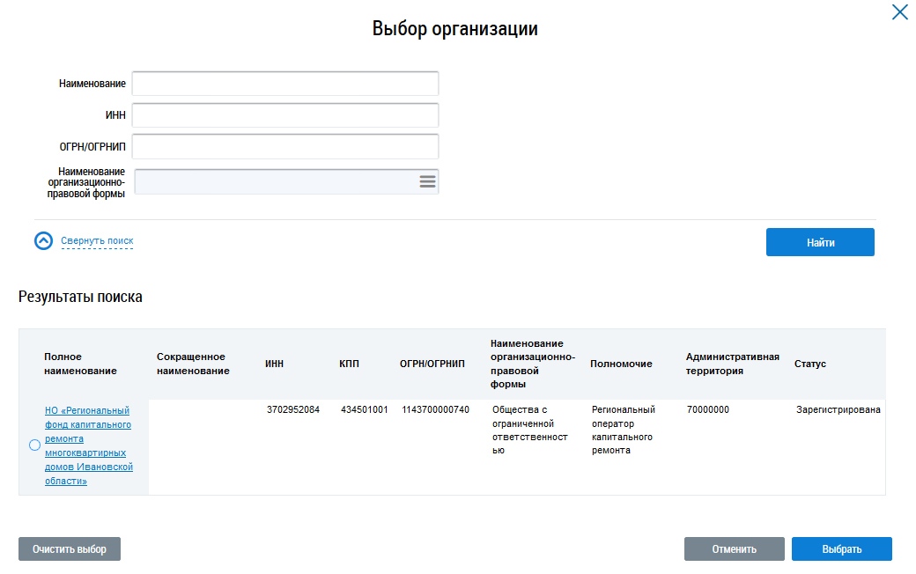Open the НО «Региональный фонд капитального ремонта» link
The height and width of the screenshot is (574, 916).
click(89, 445)
